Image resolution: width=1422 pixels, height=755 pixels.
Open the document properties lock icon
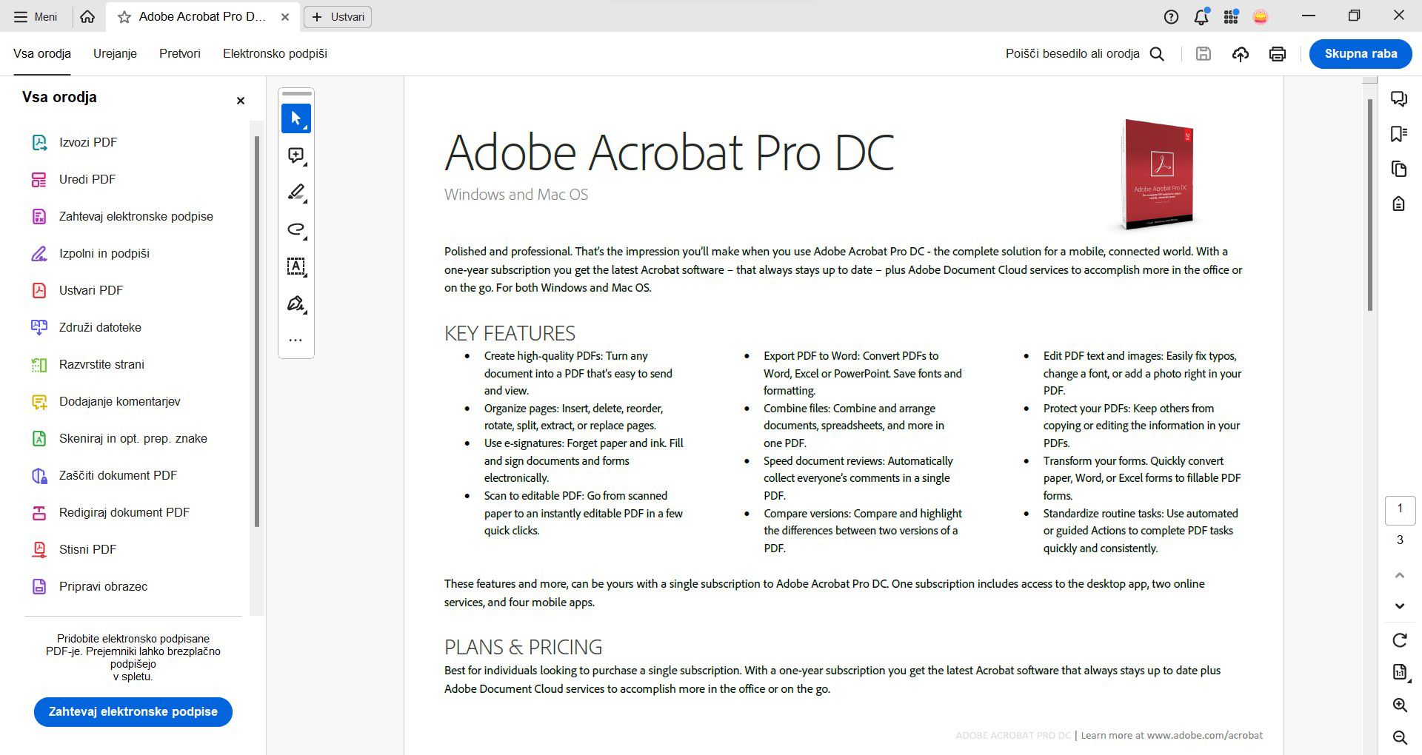[1399, 204]
